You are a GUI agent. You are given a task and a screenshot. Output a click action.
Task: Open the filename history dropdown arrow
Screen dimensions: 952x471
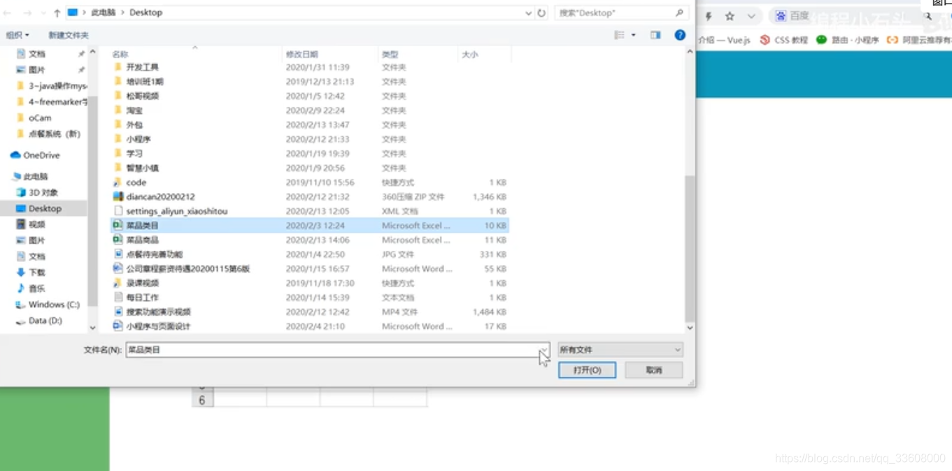coord(544,349)
